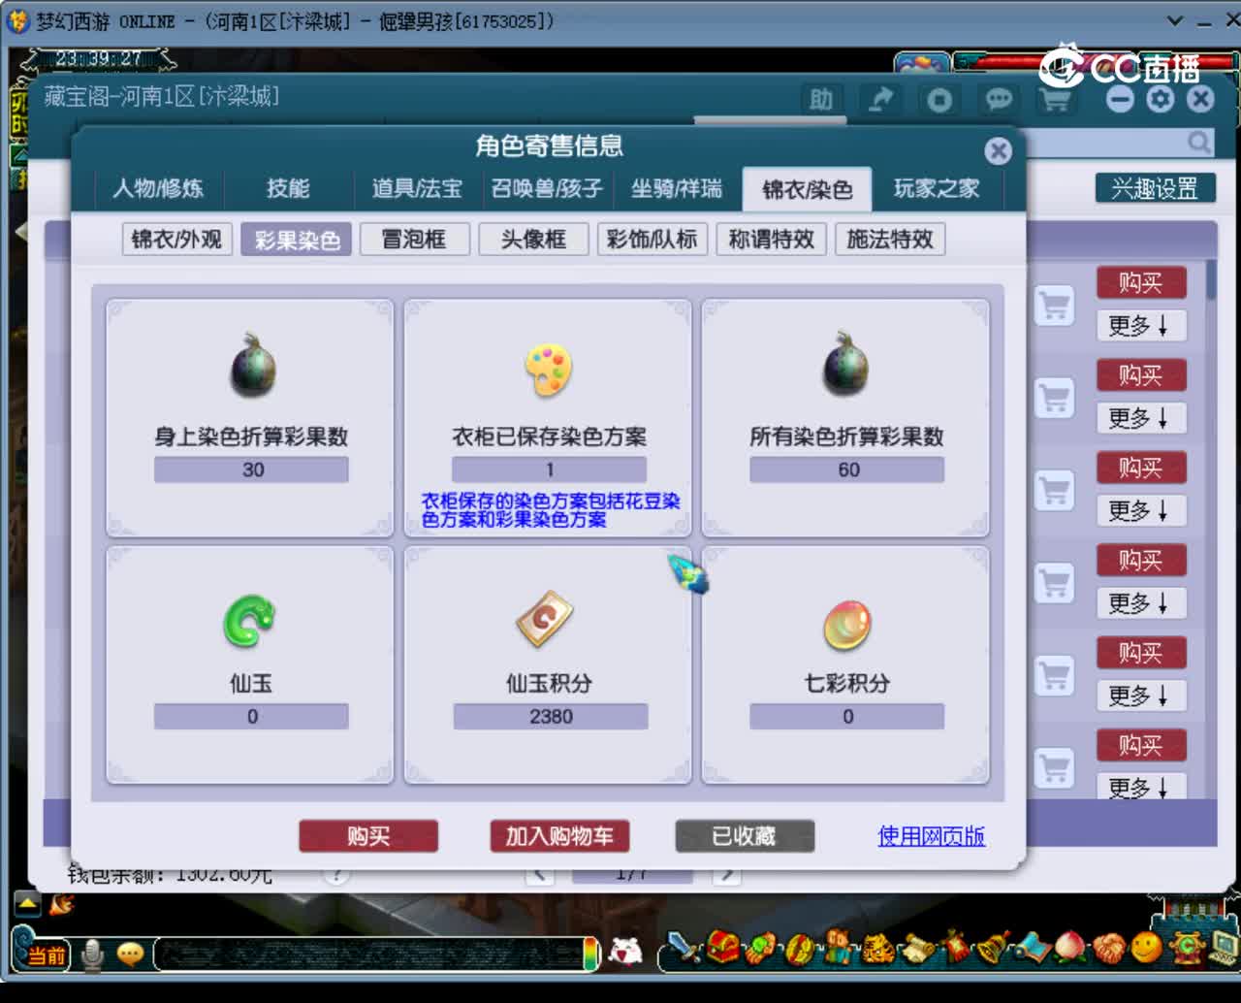Click the handshake friends icon in bottom toolbar
This screenshot has height=1003, width=1241.
1109,947
